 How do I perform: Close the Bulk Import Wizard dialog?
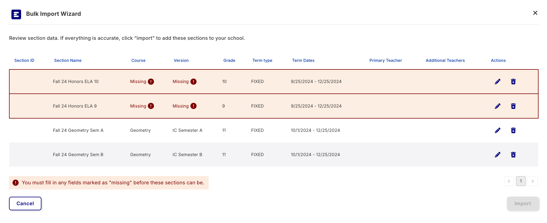point(535,13)
